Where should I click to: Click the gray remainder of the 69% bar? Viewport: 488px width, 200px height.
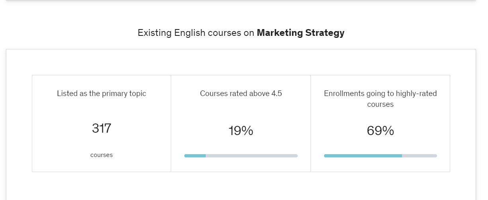pos(420,156)
